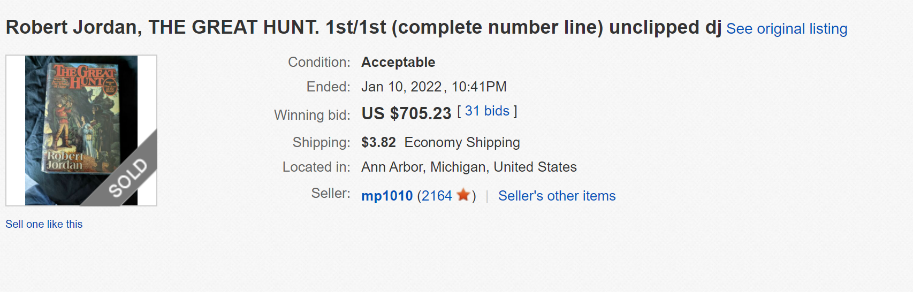Screen dimensions: 913x292
Task: View the 31 bids history link
Action: click(487, 111)
